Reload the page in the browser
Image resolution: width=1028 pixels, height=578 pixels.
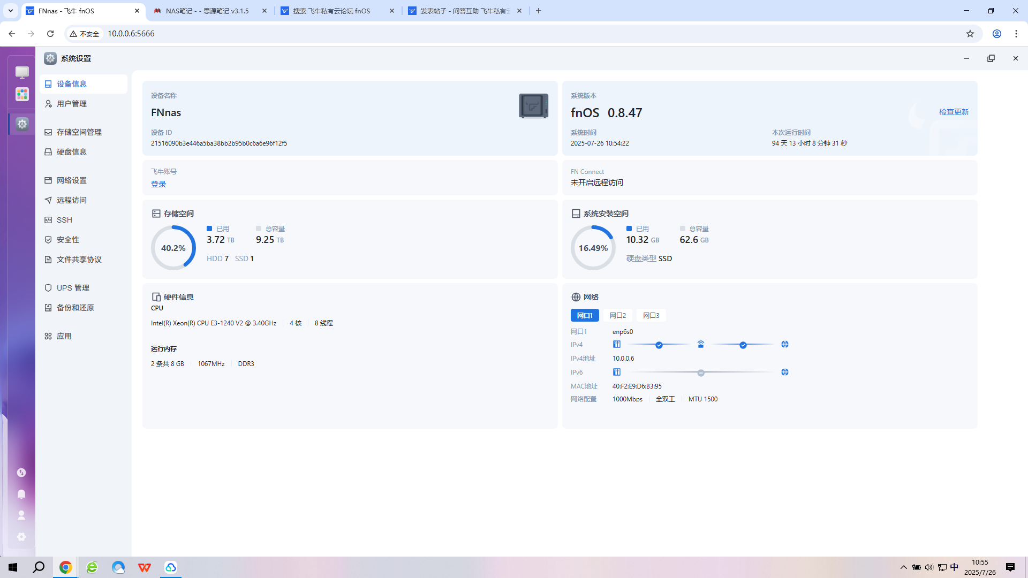click(x=50, y=34)
